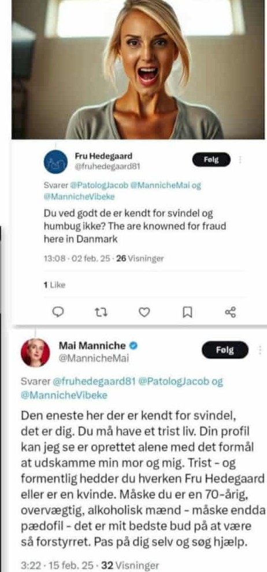Image resolution: width=267 pixels, height=572 pixels.
Task: Click the Fru Hedegaard display name
Action: pos(103,156)
